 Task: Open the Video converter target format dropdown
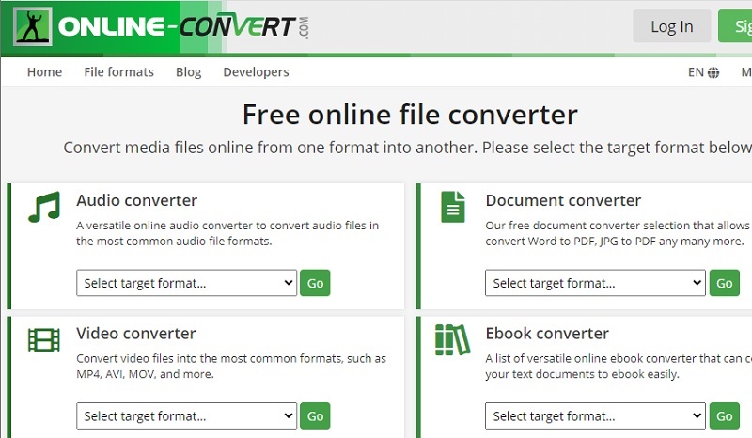coord(186,416)
